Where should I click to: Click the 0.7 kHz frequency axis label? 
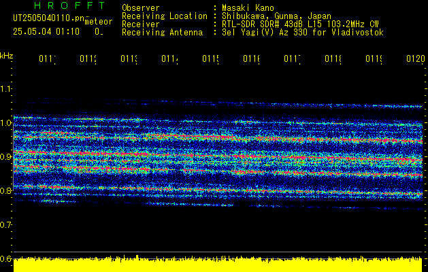point(5,225)
